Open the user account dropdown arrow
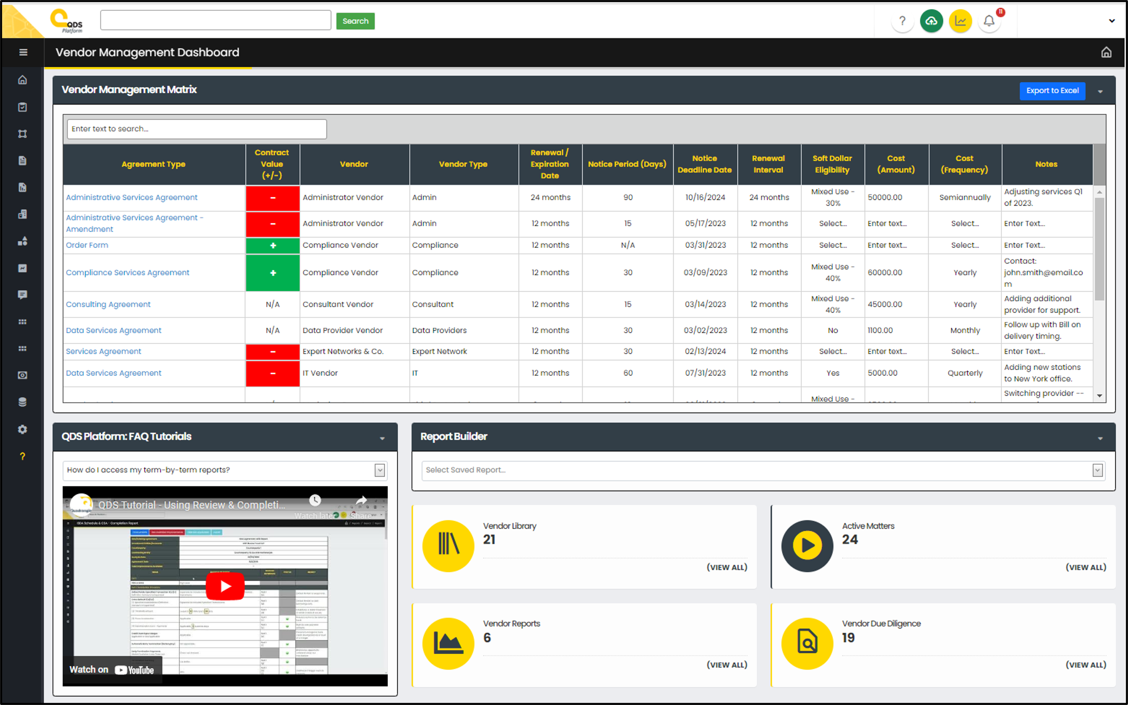This screenshot has height=705, width=1128. pyautogui.click(x=1112, y=21)
